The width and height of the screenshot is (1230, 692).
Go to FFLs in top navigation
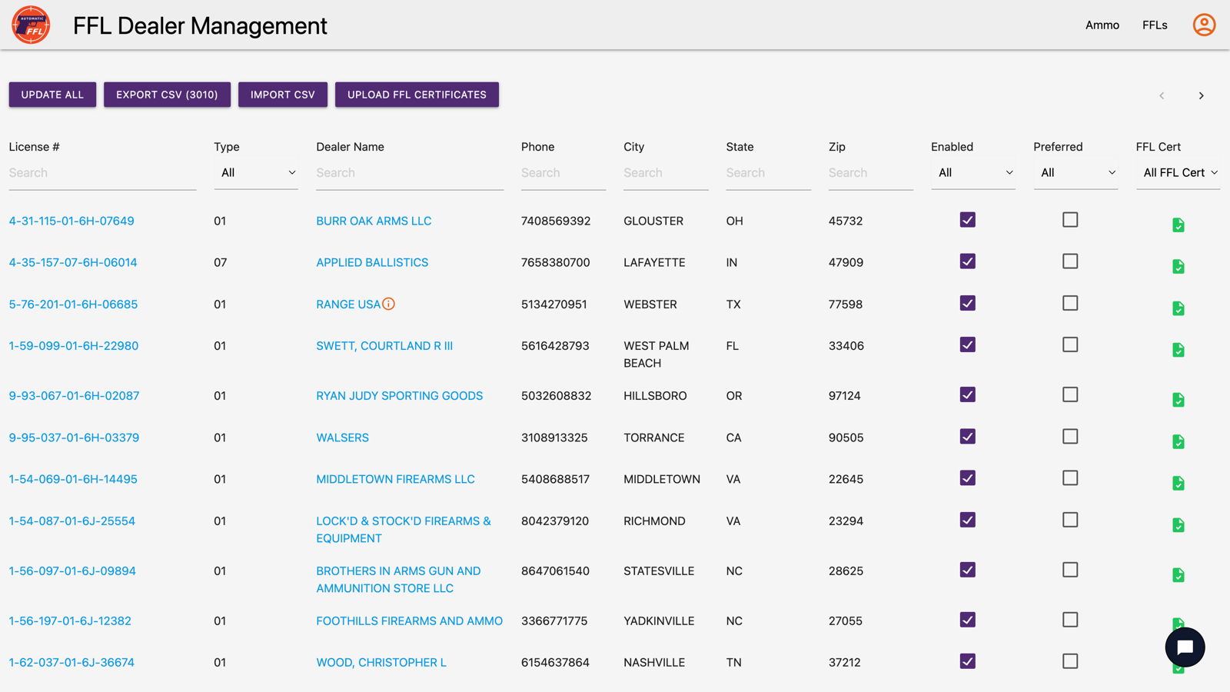1155,25
